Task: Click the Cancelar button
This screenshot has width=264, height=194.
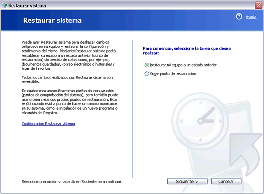Action: (226, 181)
